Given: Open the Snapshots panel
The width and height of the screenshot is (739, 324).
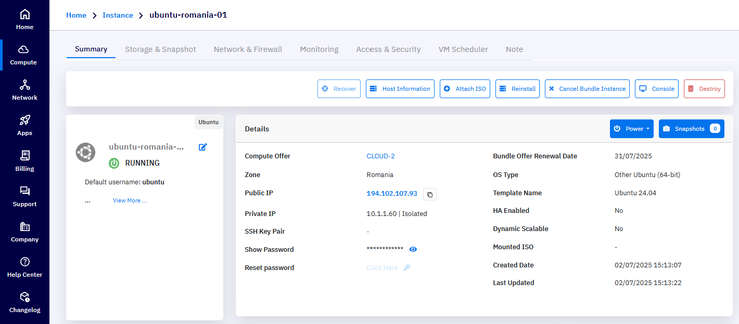Looking at the screenshot, I should [691, 128].
